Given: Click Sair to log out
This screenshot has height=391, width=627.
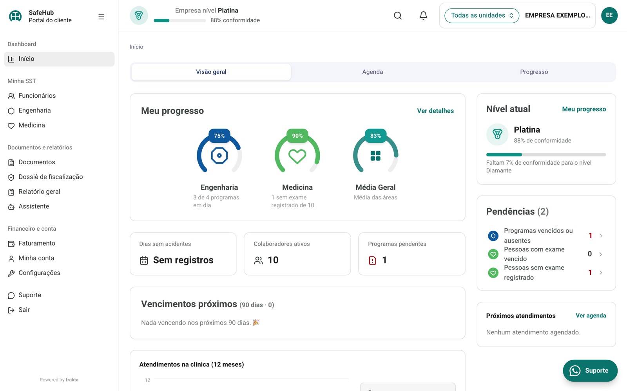Looking at the screenshot, I should click(59, 310).
